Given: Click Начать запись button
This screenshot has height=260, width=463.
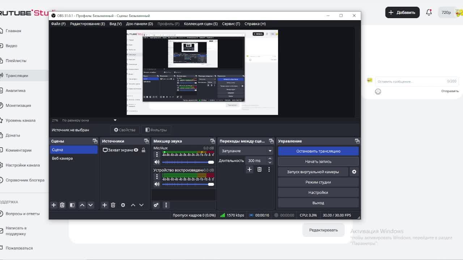Looking at the screenshot, I should pyautogui.click(x=318, y=162).
